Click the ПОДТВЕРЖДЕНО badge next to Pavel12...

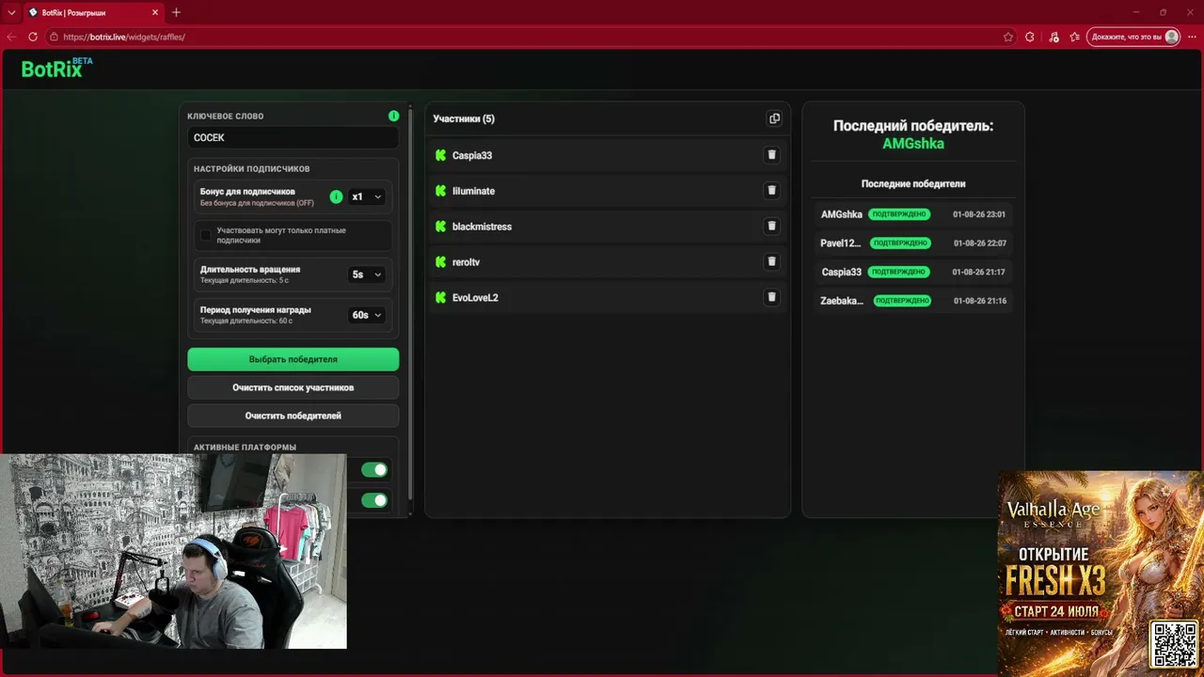(900, 243)
